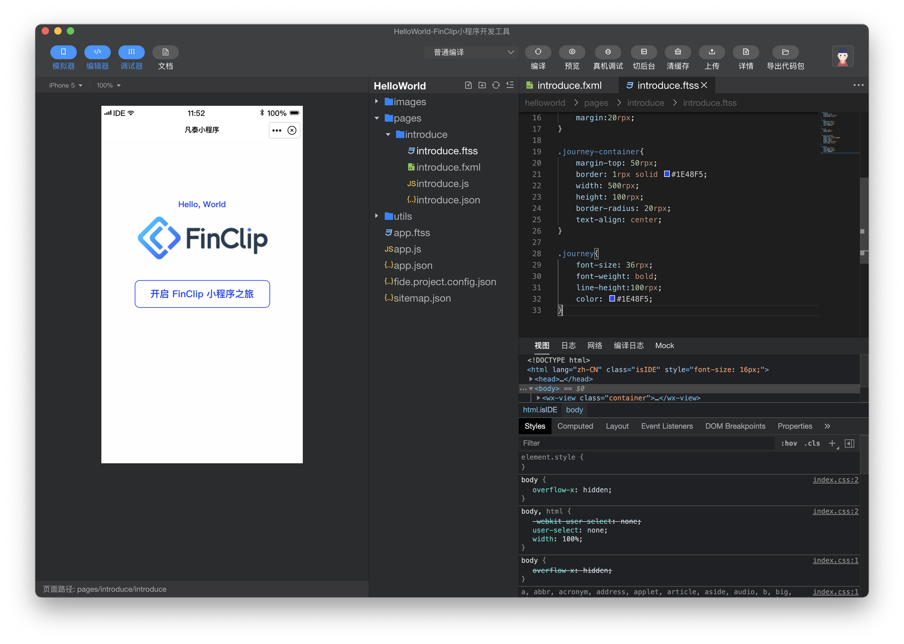Click the 开启 FinClip 小程序之旅 button in simulator
904x644 pixels.
point(202,294)
